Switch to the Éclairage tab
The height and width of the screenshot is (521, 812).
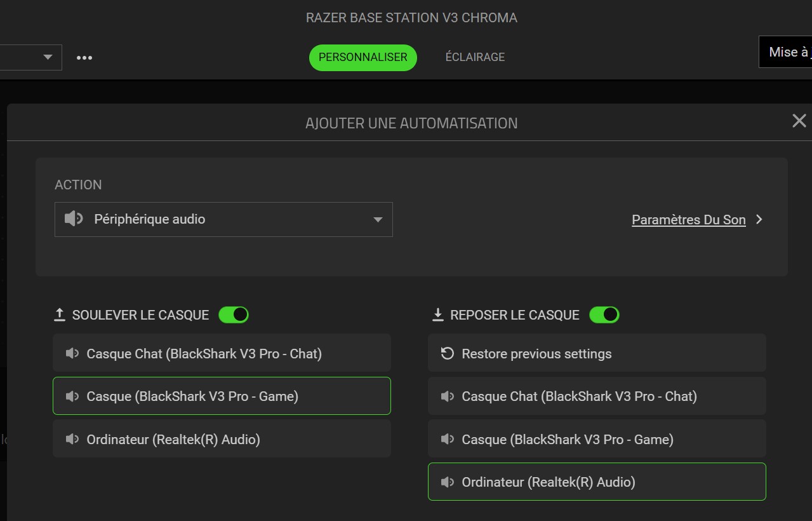click(475, 57)
